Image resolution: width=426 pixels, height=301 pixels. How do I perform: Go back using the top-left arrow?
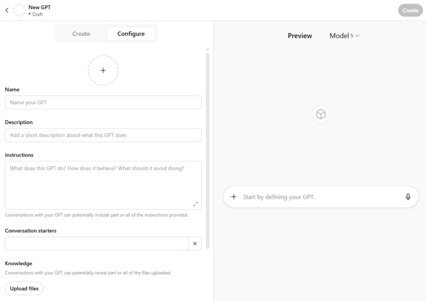(x=7, y=10)
